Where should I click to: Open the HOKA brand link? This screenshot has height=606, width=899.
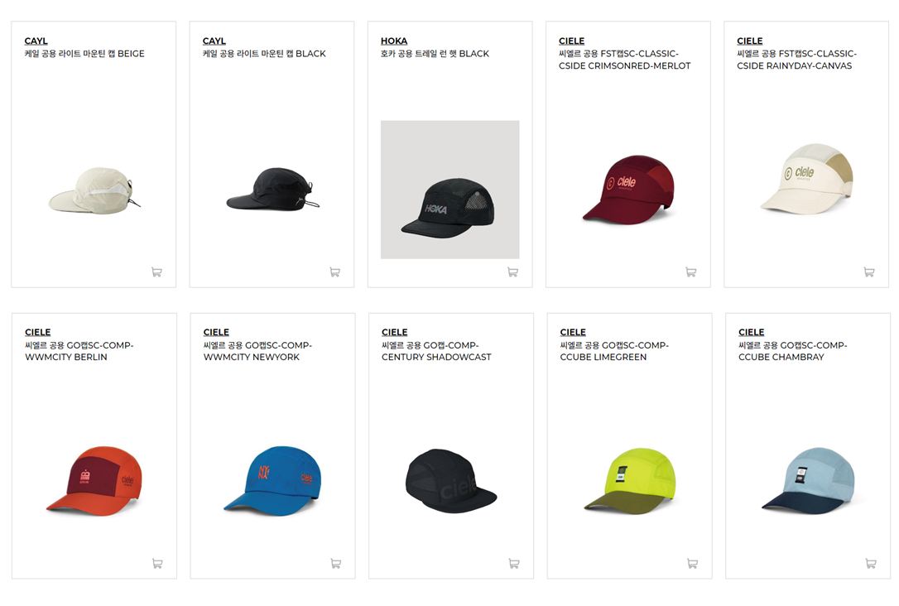pyautogui.click(x=394, y=41)
